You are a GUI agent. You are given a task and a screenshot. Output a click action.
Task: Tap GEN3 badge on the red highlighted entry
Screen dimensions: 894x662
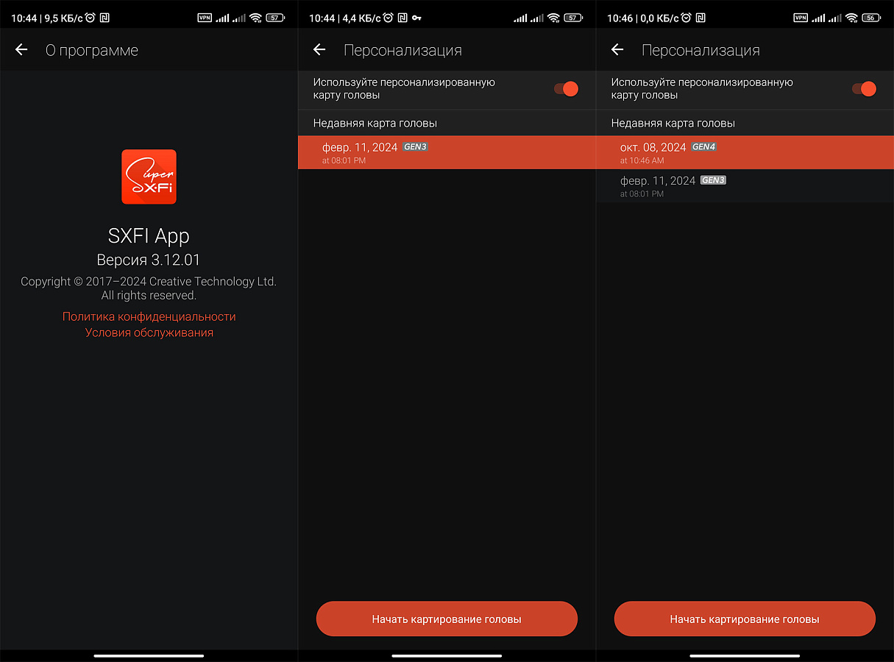[415, 147]
